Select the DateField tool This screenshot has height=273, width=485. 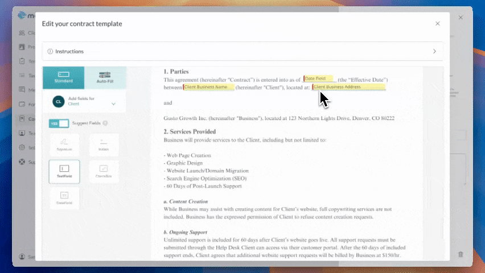64,198
